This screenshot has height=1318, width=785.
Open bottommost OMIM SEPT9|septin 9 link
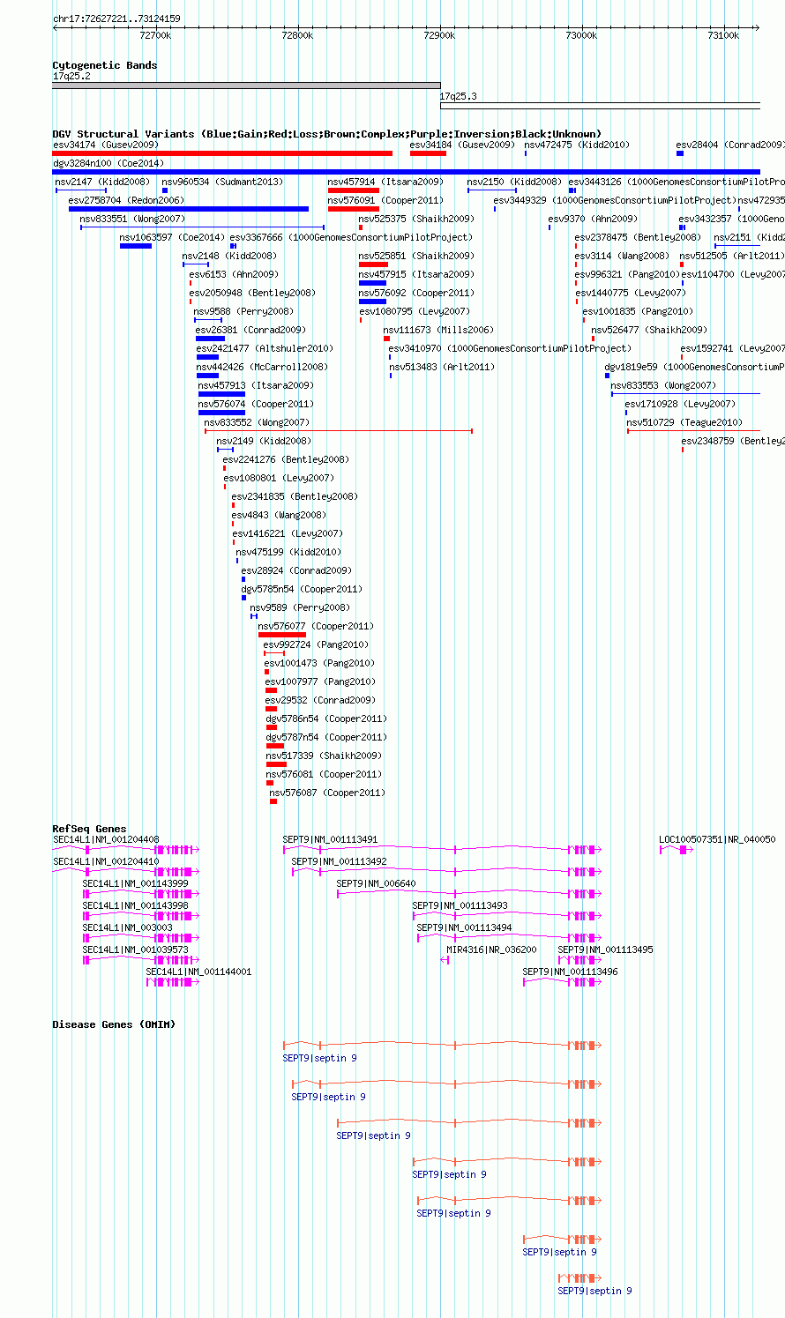tap(594, 1291)
